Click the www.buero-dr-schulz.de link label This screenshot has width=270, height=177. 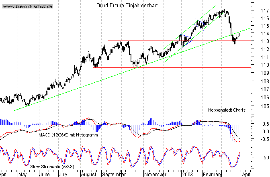click(x=28, y=6)
